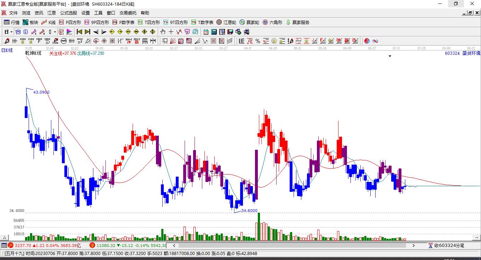481x260 pixels.
Task: Jump to the first bar with green start arrow
Action: (79, 32)
